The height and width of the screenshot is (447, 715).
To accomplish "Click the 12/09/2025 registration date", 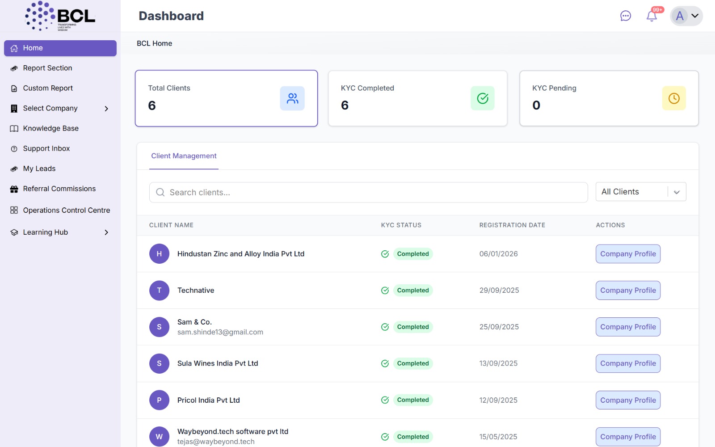I will pos(498,400).
